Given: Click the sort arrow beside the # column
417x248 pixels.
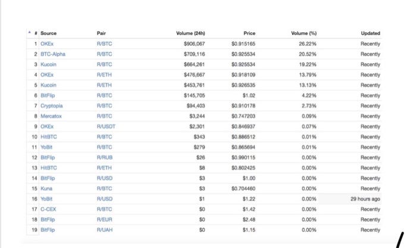Looking at the screenshot, I should (x=30, y=32).
